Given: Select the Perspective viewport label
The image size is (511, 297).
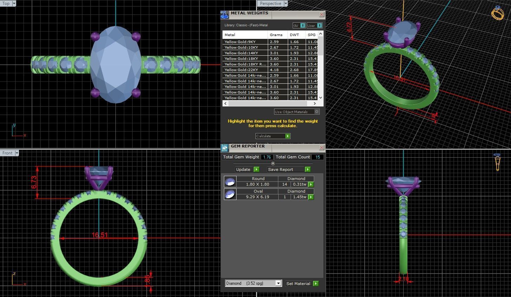Looking at the screenshot, I should tap(271, 4).
